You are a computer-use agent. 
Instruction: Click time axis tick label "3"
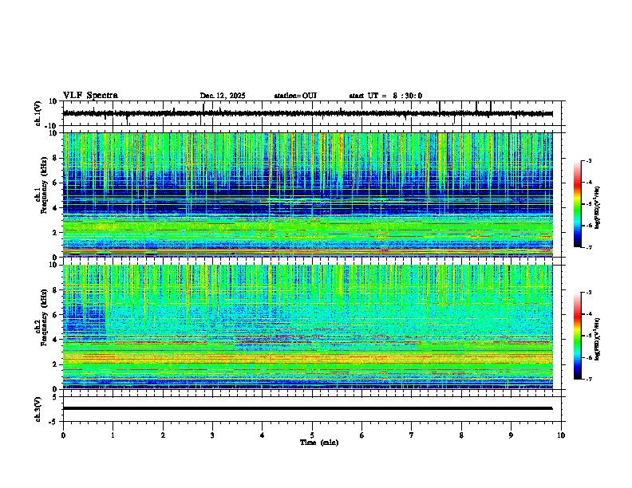(x=212, y=435)
